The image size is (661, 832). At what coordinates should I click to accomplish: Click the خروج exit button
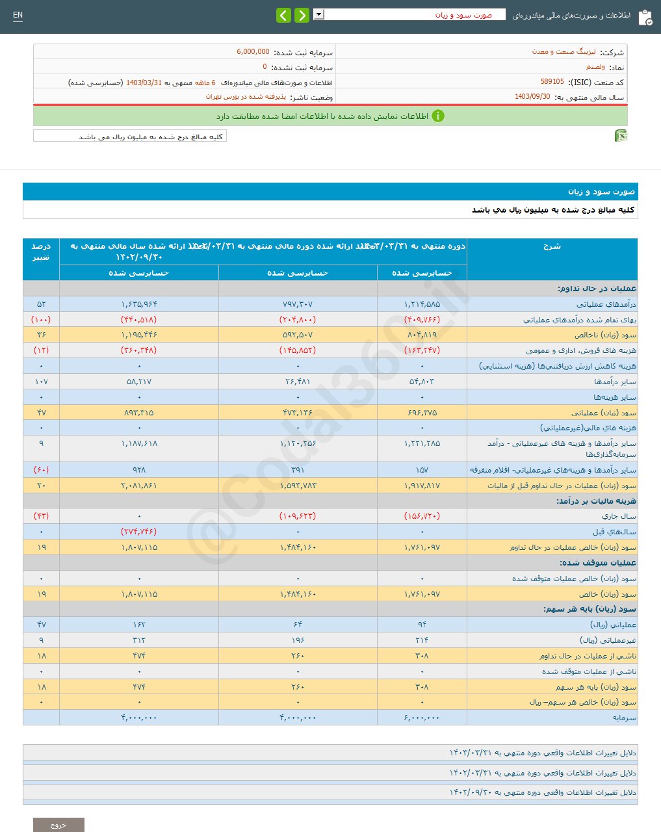[x=58, y=824]
